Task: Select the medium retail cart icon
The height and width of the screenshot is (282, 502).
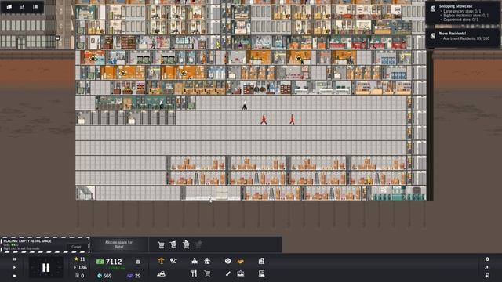Action: [x=173, y=245]
